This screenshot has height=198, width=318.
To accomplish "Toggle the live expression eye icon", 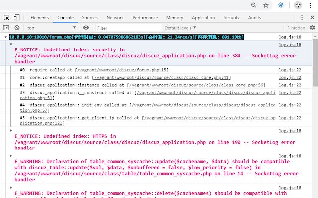I will click(x=86, y=28).
